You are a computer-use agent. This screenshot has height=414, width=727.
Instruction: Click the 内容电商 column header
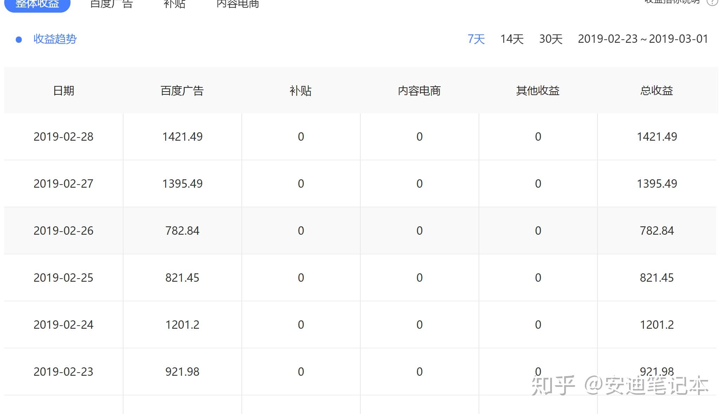[x=420, y=91]
